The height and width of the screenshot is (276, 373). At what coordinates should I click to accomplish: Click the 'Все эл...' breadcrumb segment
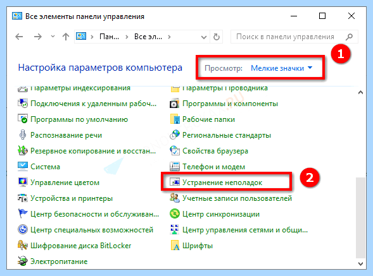[148, 37]
